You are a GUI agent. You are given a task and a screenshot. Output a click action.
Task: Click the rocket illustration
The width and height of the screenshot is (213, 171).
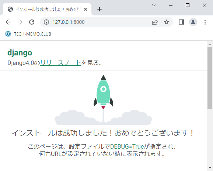coord(104,100)
